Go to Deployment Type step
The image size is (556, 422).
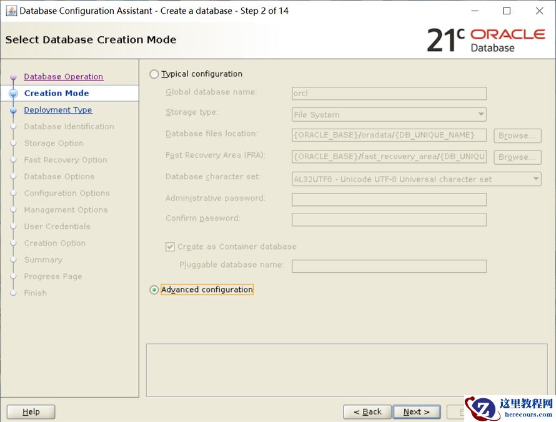pos(58,110)
